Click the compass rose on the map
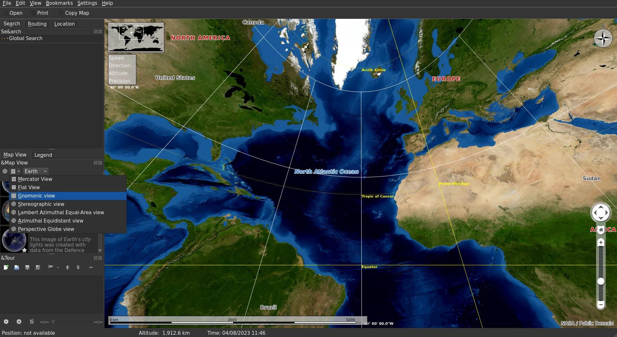Image resolution: width=617 pixels, height=337 pixels. pos(603,38)
